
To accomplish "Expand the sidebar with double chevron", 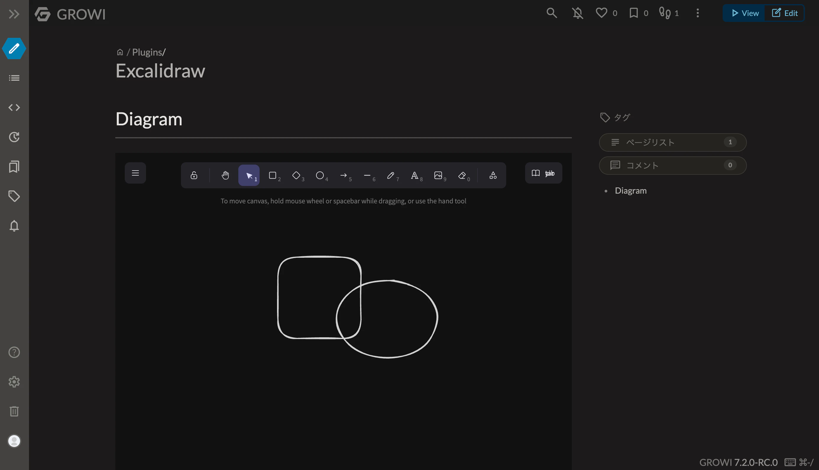I will pos(14,14).
